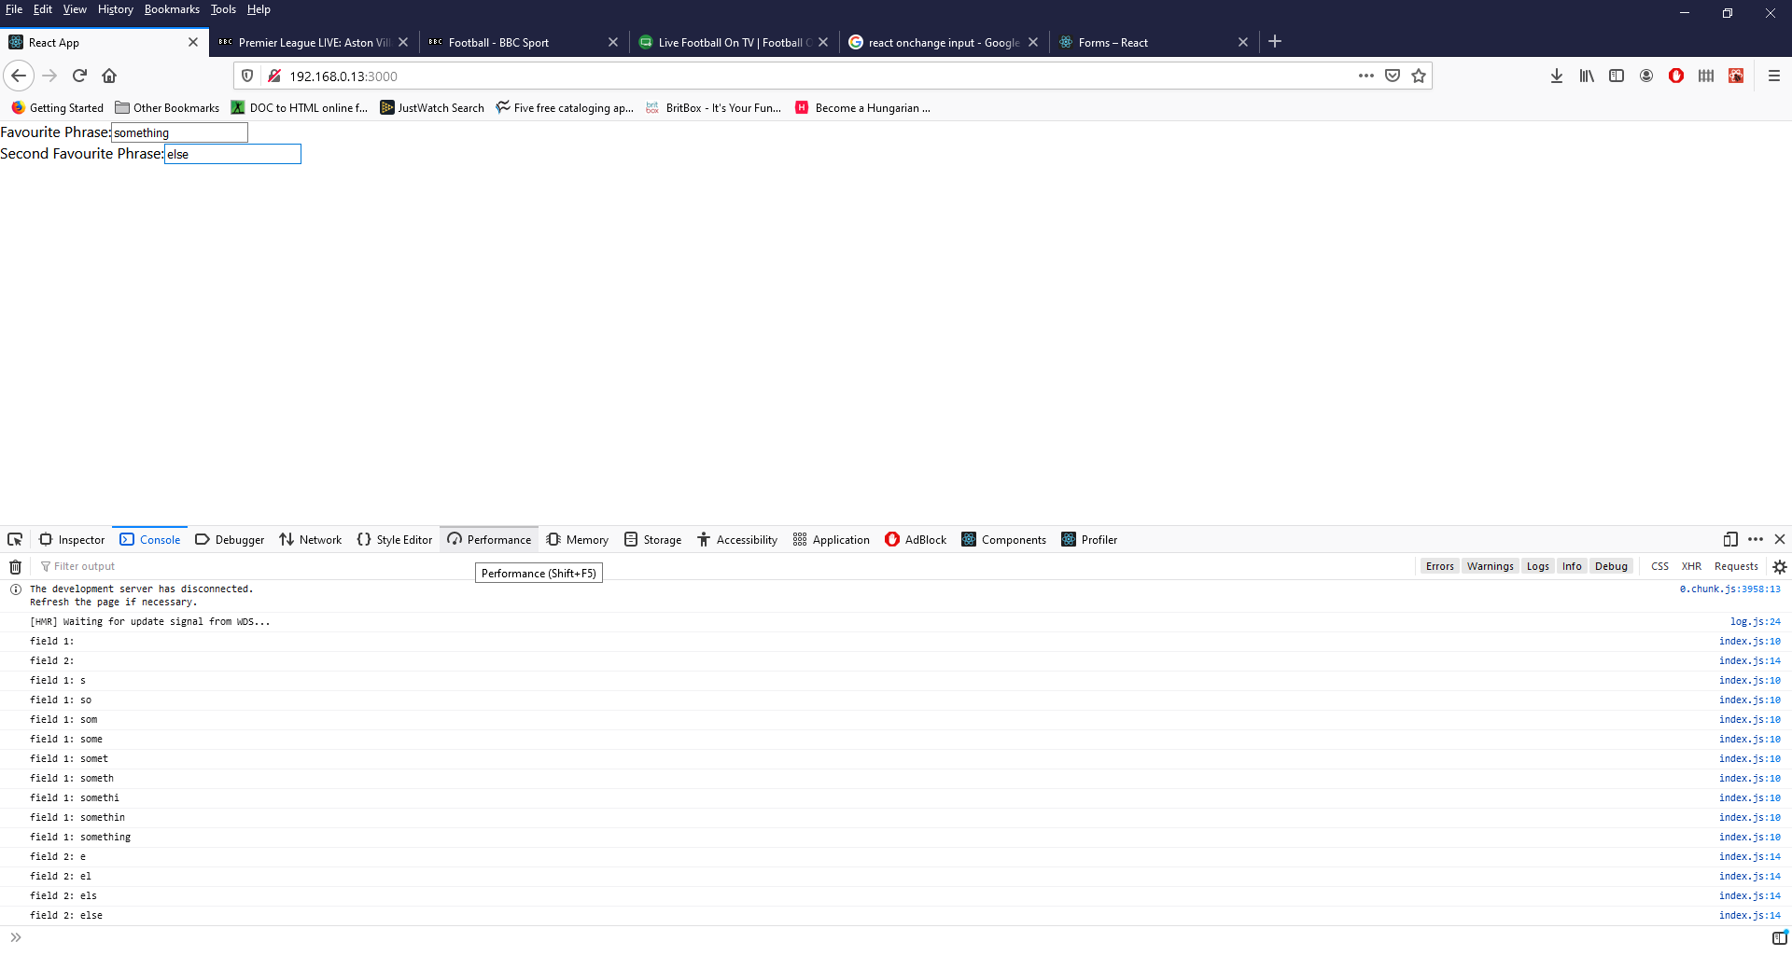Open the Firefox account icon
Screen dimensions: 1792x970
[x=1646, y=76]
